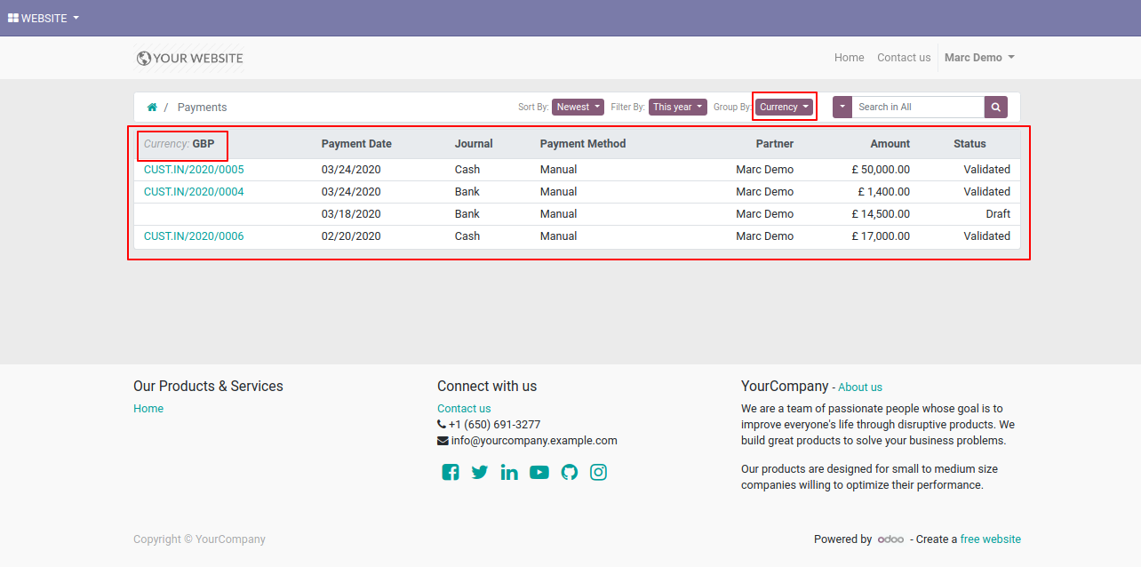Image resolution: width=1141 pixels, height=567 pixels.
Task: Go to the home breadcrumb icon
Action: 152,108
